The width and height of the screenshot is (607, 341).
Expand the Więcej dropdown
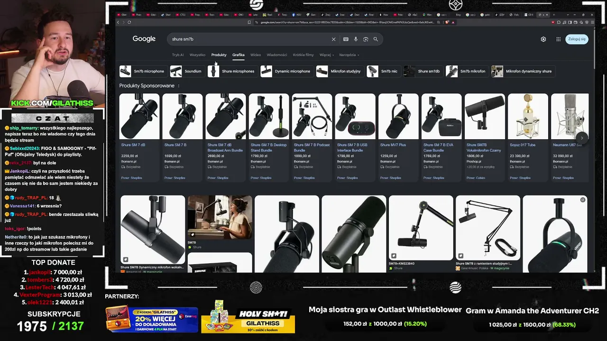point(327,55)
